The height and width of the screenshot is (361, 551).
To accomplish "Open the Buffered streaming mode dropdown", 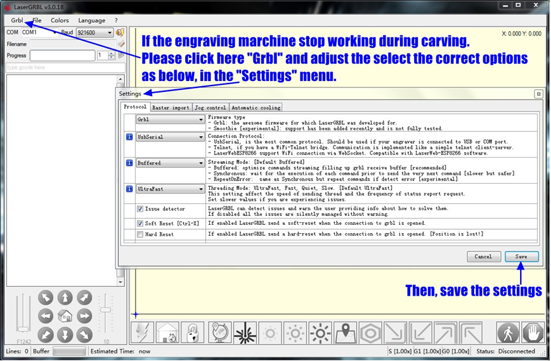I will click(x=170, y=163).
